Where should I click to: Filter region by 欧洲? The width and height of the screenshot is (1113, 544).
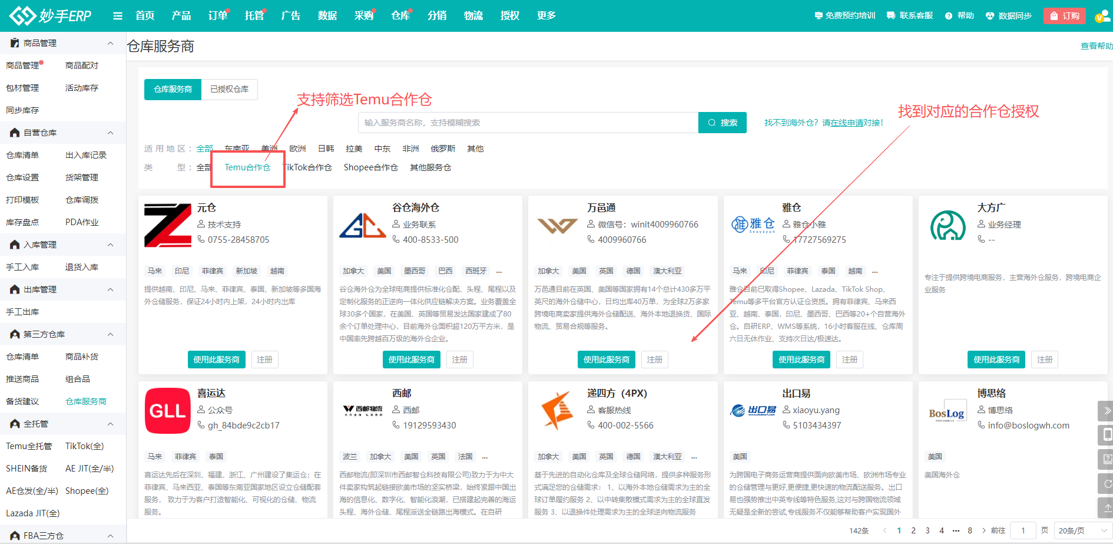(297, 149)
